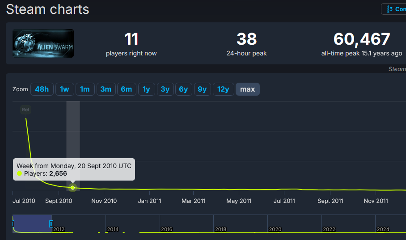Click the Jul 2011 axis label
The width and height of the screenshot is (406, 240).
tap(284, 201)
